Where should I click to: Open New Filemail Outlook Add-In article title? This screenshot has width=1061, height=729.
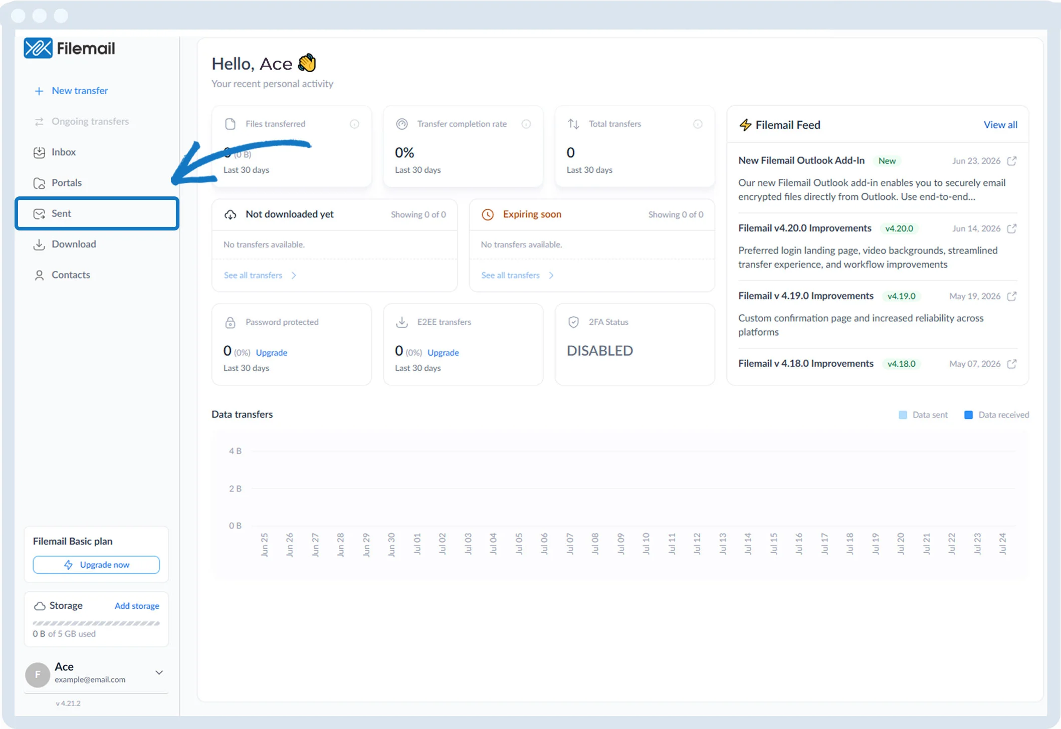801,160
